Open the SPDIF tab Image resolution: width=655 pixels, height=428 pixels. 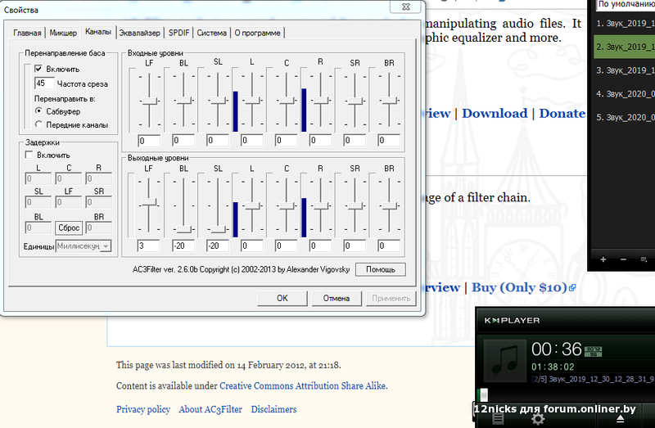(x=178, y=33)
